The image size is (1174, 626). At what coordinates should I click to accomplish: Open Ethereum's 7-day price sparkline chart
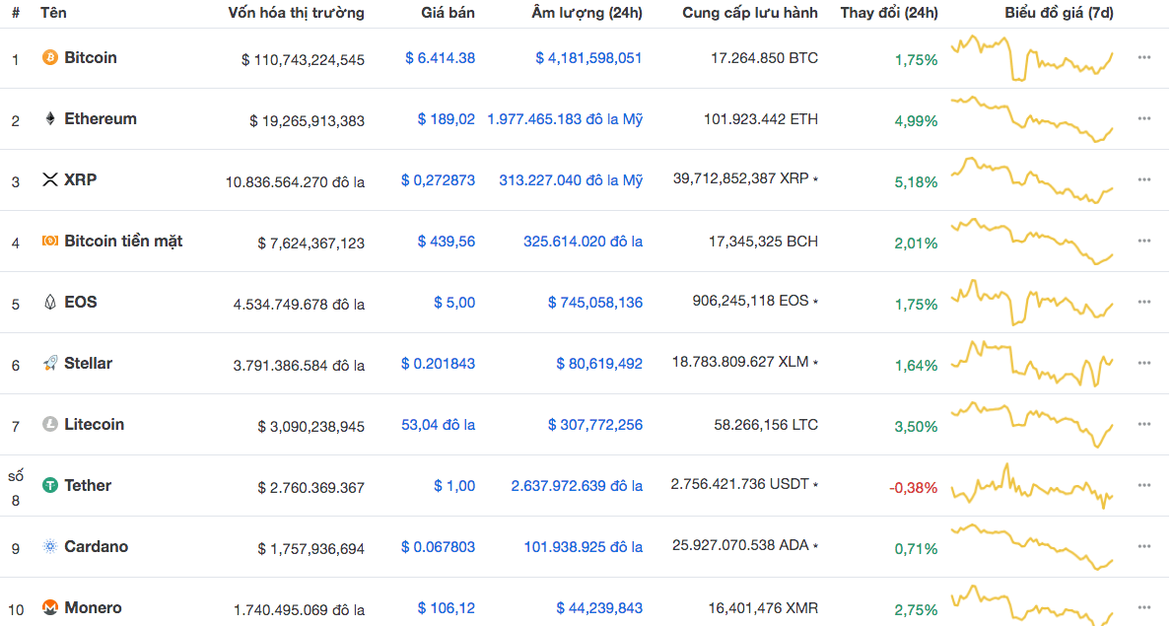point(1032,119)
